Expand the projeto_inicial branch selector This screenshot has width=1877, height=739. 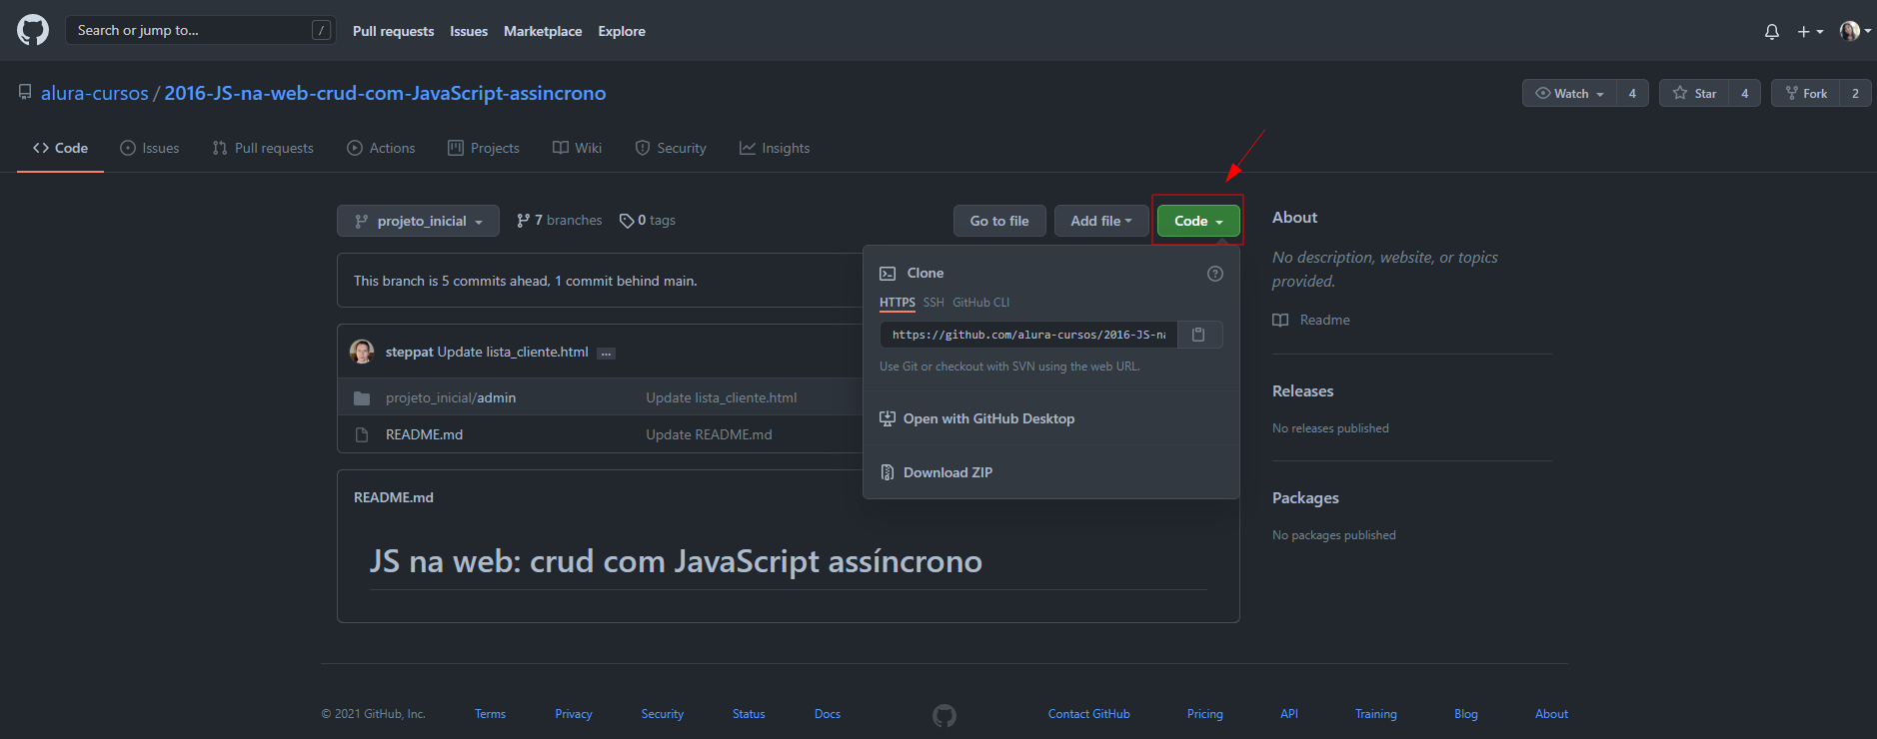(x=418, y=221)
